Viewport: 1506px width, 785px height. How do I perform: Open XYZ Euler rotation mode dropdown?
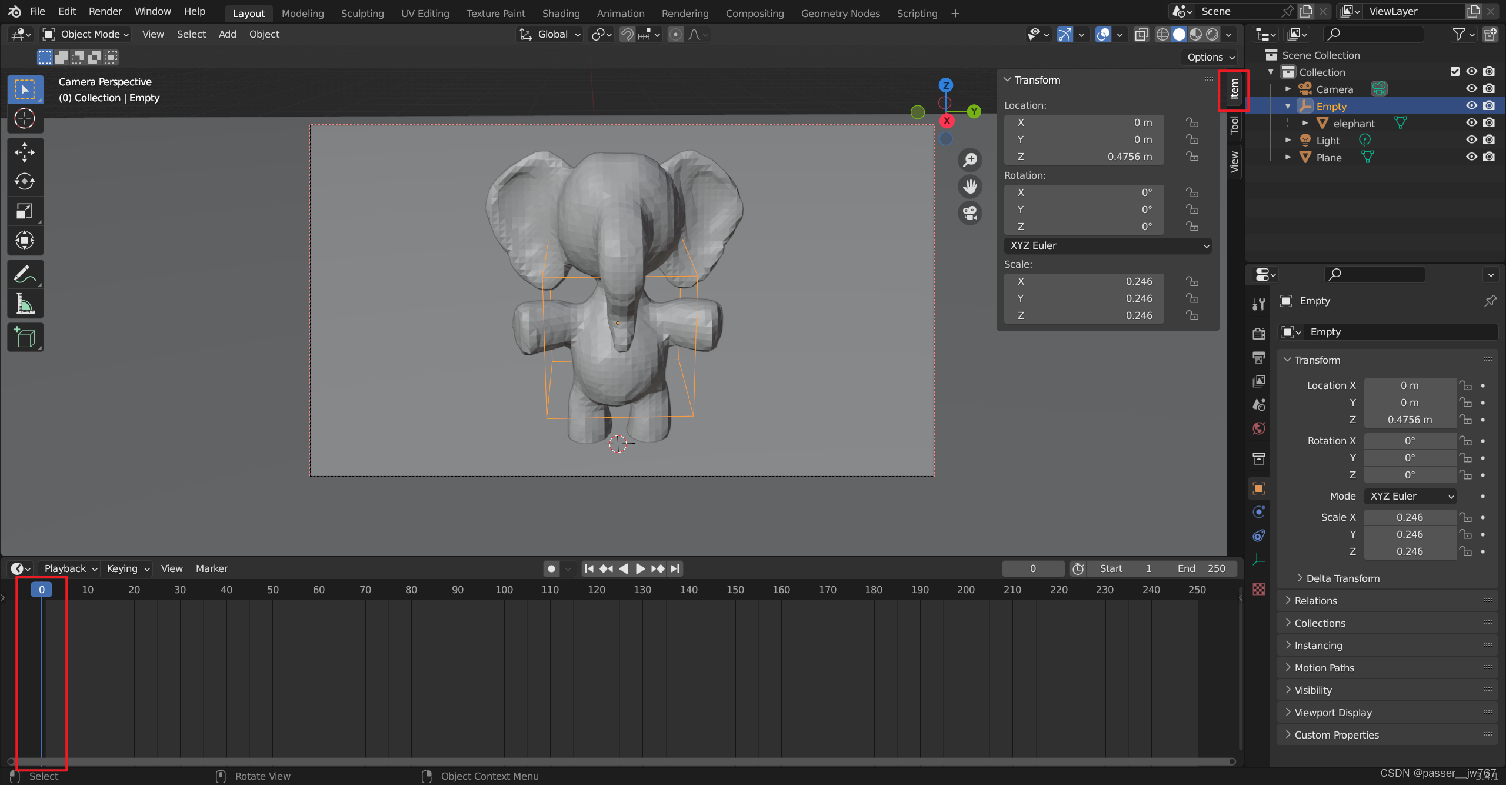point(1107,245)
